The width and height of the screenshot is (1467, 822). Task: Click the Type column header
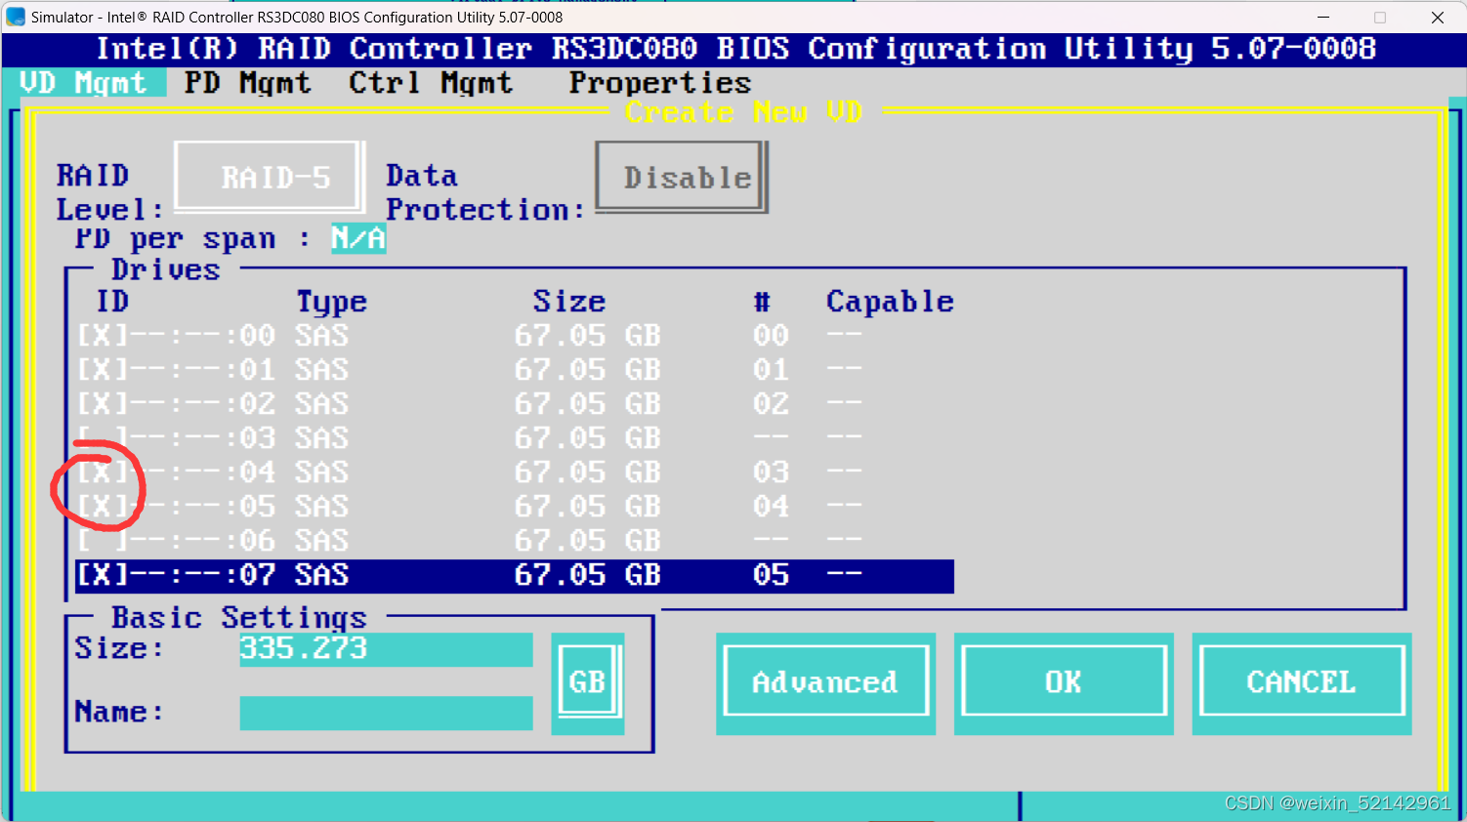332,302
